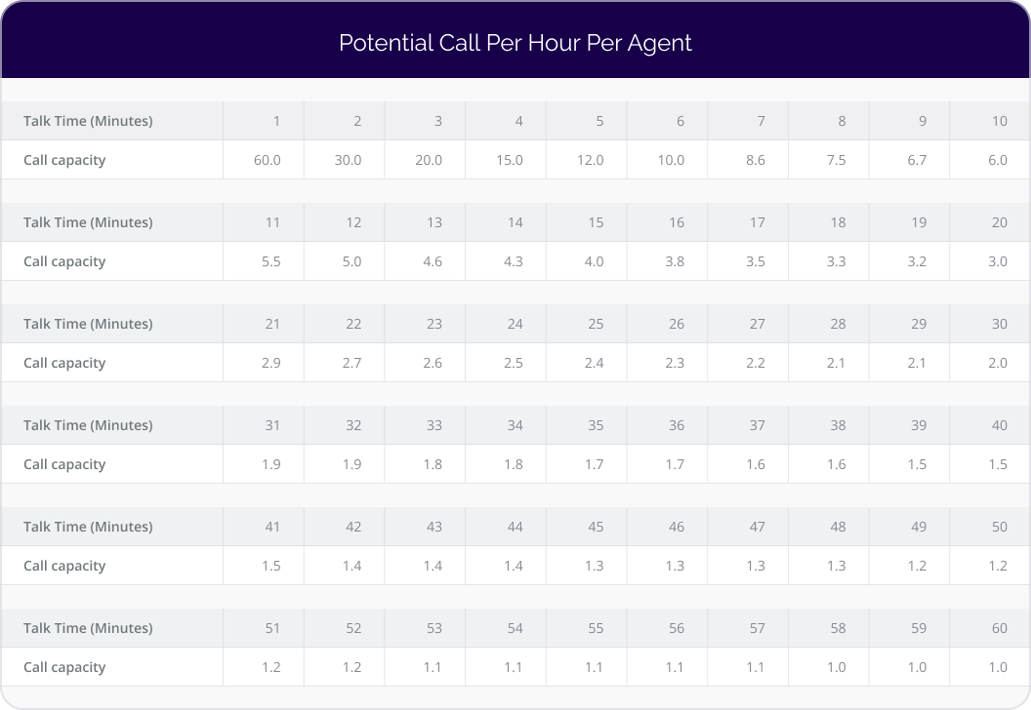Click the talk time cell showing 45

pos(586,527)
